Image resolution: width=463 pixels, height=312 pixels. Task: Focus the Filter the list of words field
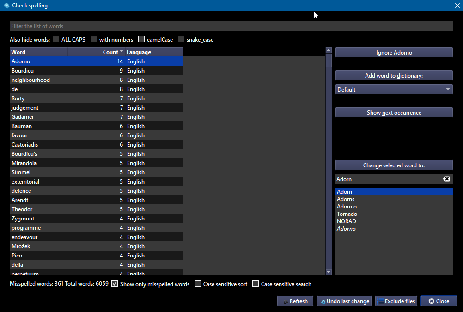tap(231, 26)
